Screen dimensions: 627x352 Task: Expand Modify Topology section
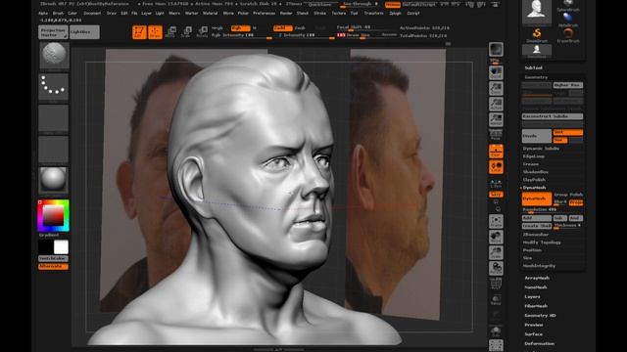pos(542,242)
